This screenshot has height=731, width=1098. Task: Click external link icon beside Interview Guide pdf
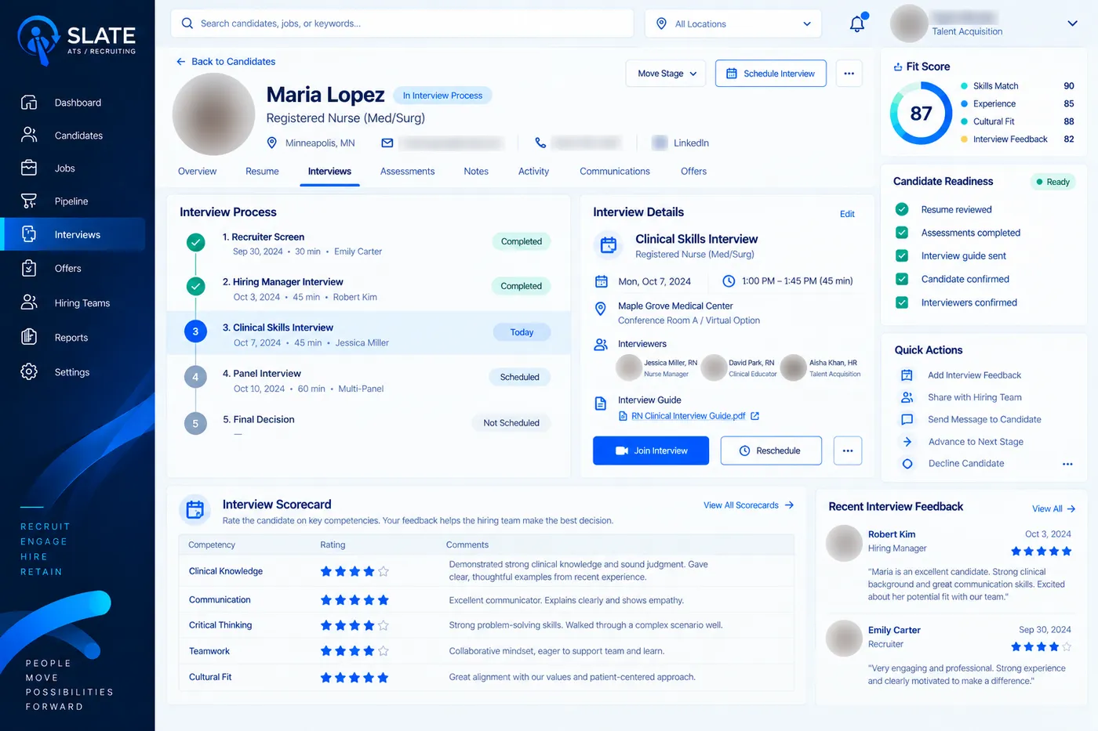(754, 416)
